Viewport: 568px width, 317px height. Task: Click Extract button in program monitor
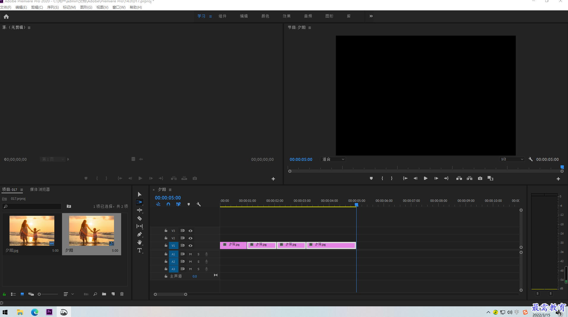coord(469,178)
